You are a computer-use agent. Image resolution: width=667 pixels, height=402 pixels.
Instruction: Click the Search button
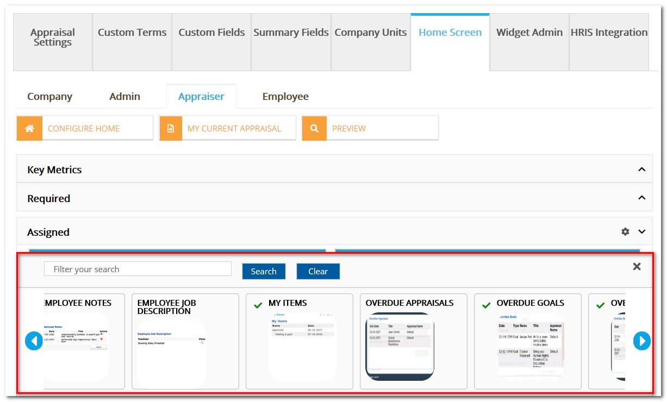tap(264, 271)
